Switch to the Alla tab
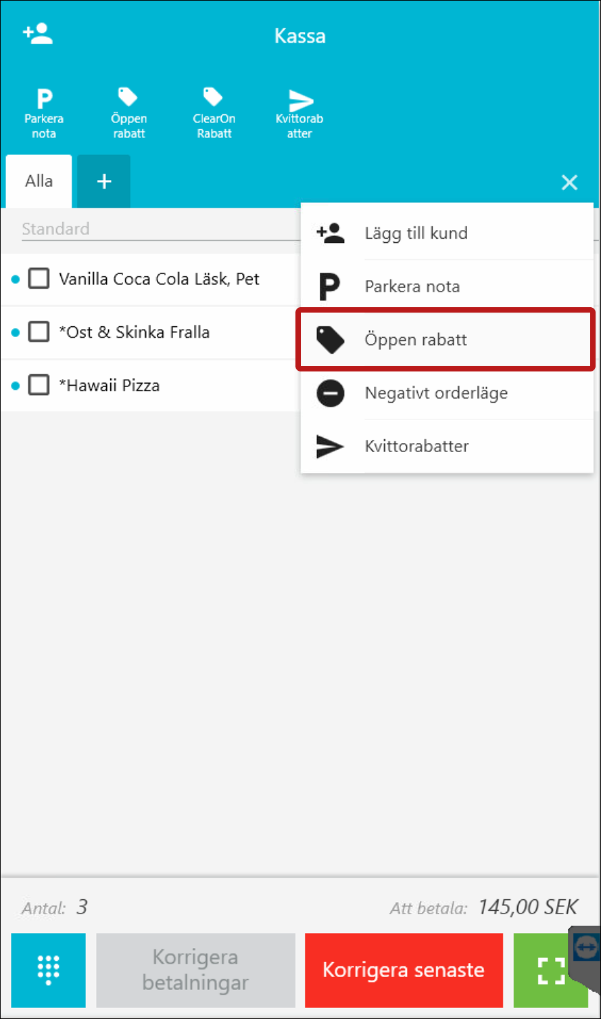The width and height of the screenshot is (601, 1019). (x=39, y=181)
